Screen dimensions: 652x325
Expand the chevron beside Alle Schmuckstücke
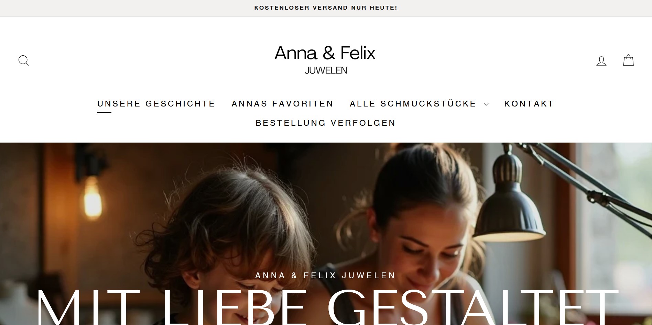coord(486,104)
